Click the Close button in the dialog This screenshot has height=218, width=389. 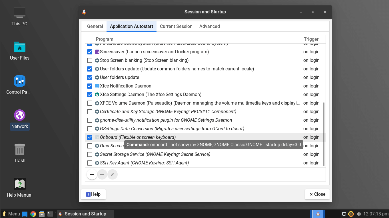coord(317,194)
